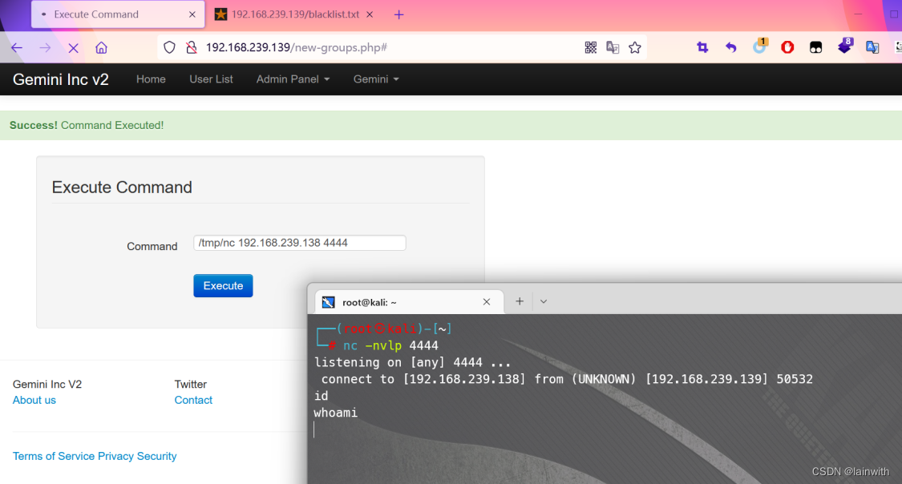Image resolution: width=902 pixels, height=484 pixels.
Task: Open the red Opera-style extension icon
Action: coord(787,48)
